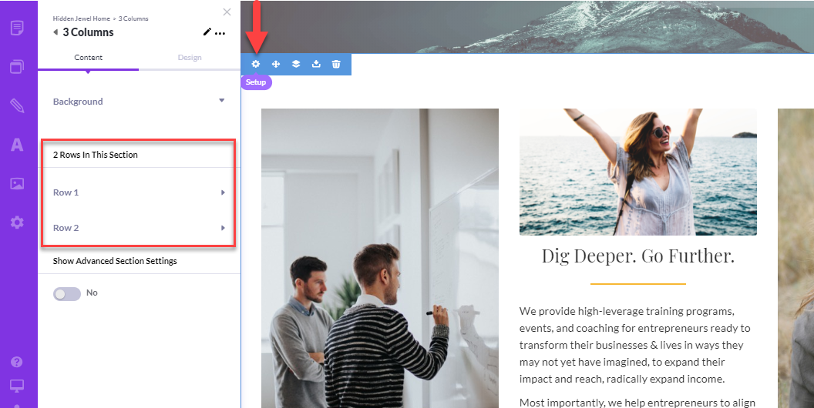Toggle Show Advanced Section Settings switch
The width and height of the screenshot is (814, 408).
(x=67, y=293)
